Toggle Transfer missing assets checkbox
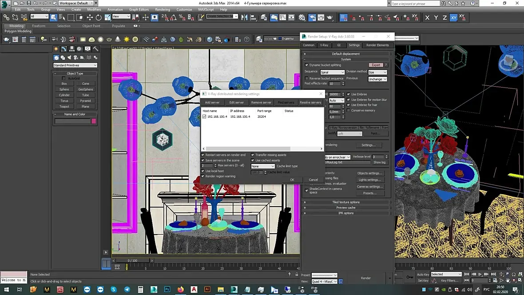This screenshot has width=524, height=295. (253, 155)
